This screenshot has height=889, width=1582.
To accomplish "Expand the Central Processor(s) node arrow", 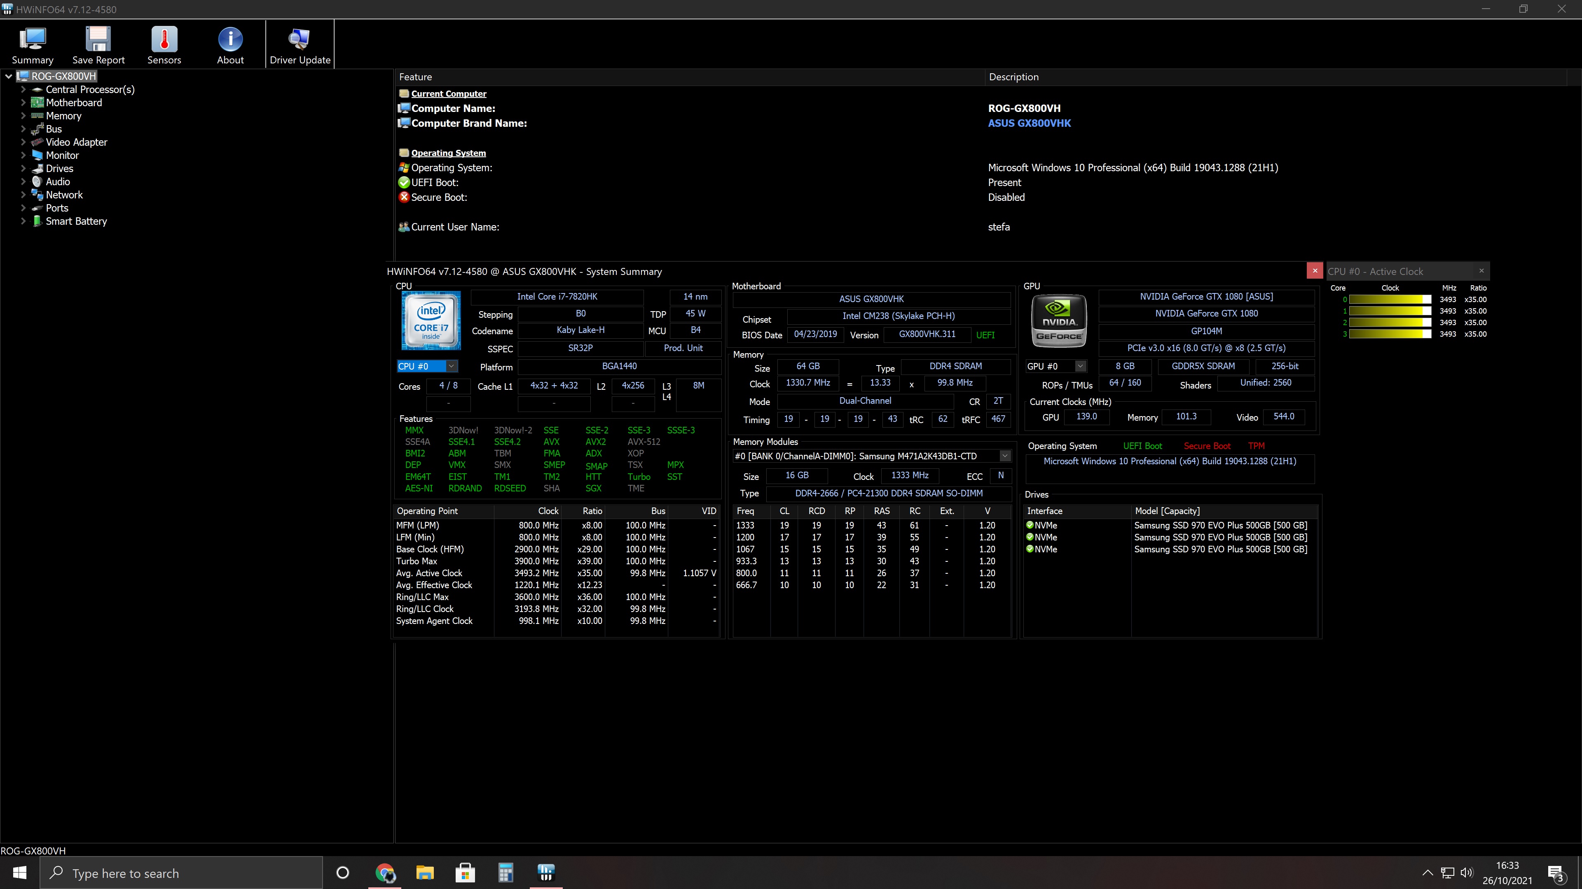I will coord(23,89).
